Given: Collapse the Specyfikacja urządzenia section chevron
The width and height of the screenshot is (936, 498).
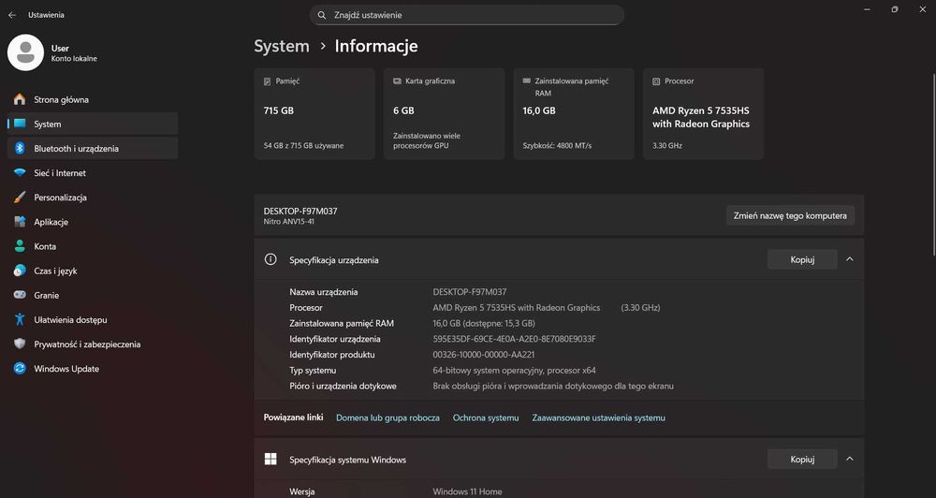Looking at the screenshot, I should click(850, 259).
